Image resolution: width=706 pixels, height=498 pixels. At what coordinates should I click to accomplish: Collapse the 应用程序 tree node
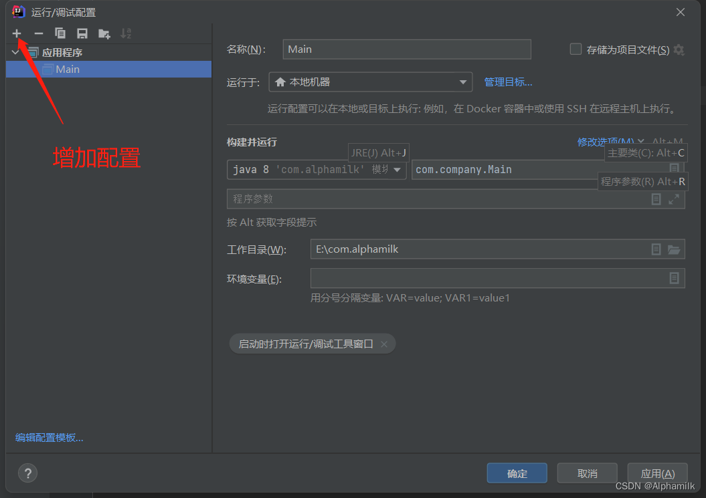pos(15,52)
